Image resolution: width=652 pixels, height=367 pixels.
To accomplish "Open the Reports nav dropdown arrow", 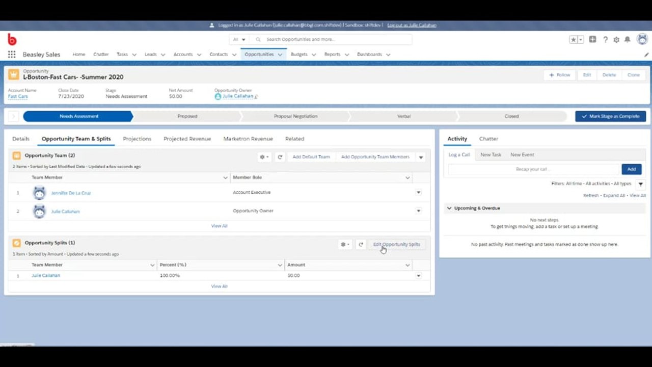I will click(347, 55).
